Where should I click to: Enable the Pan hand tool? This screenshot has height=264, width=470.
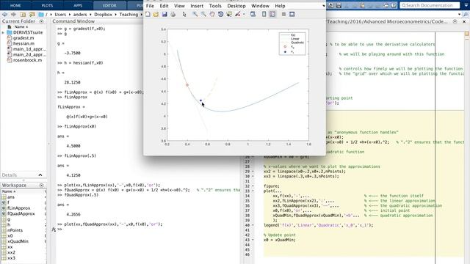click(x=212, y=14)
